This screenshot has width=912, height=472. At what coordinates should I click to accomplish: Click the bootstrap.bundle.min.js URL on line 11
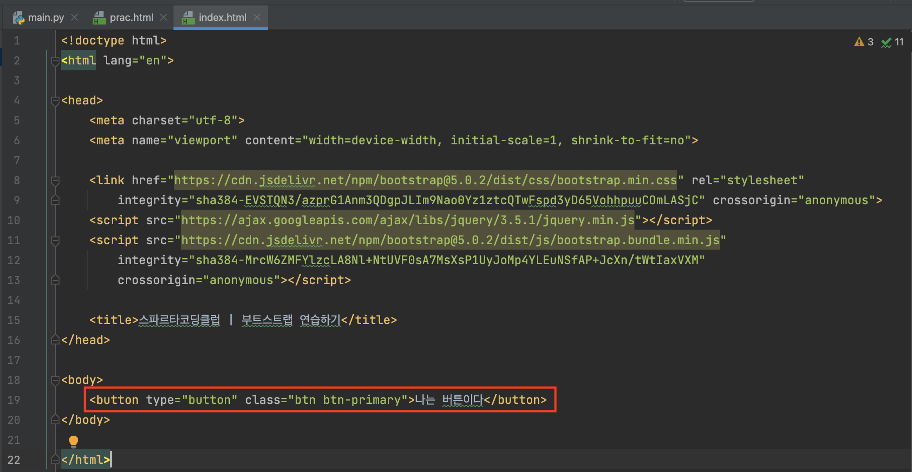(x=451, y=240)
